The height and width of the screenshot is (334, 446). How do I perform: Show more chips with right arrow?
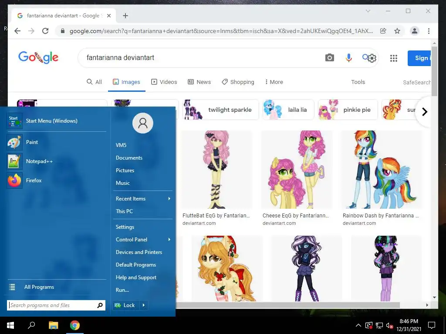[425, 112]
